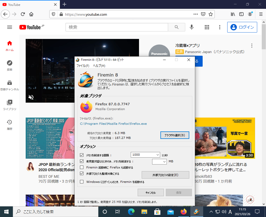Reload the page with Firefox refresh button
Viewport: 266px width, 217px height.
coord(23,14)
